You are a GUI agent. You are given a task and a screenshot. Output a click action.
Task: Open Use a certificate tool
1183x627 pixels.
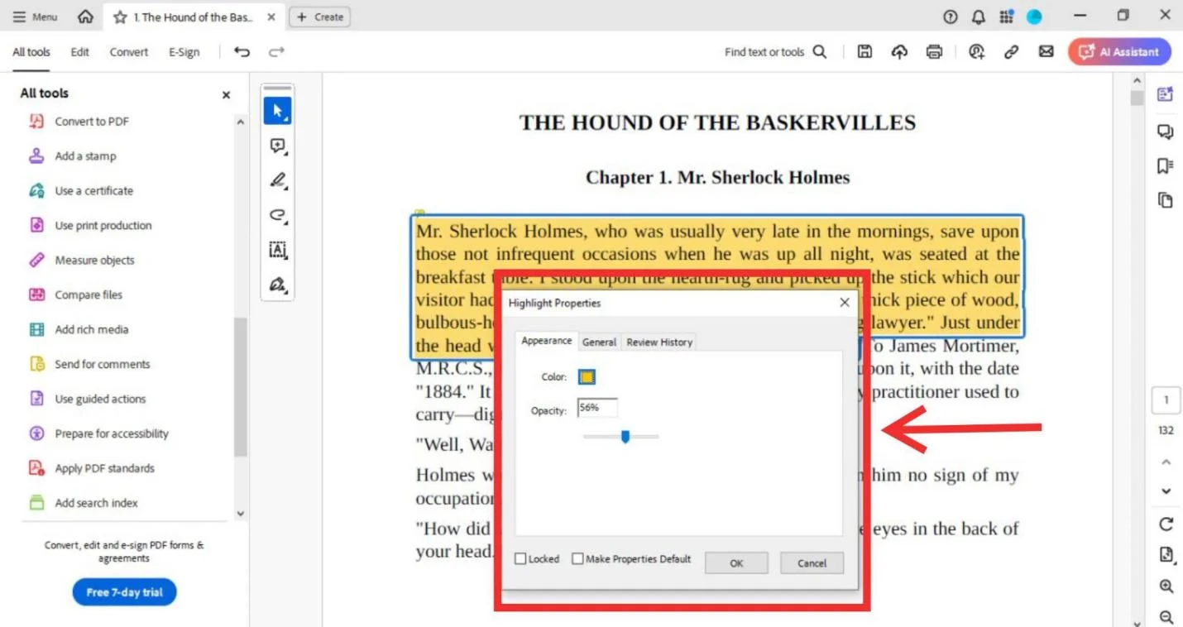click(93, 191)
